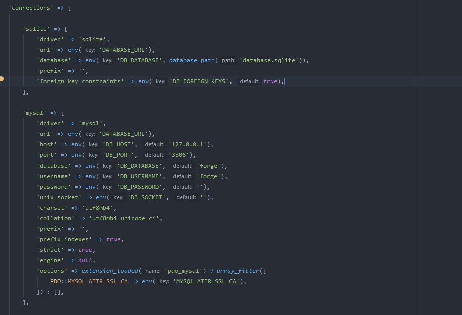The image size is (462, 315).
Task: Click the 'collation' key
Action: tap(55, 218)
